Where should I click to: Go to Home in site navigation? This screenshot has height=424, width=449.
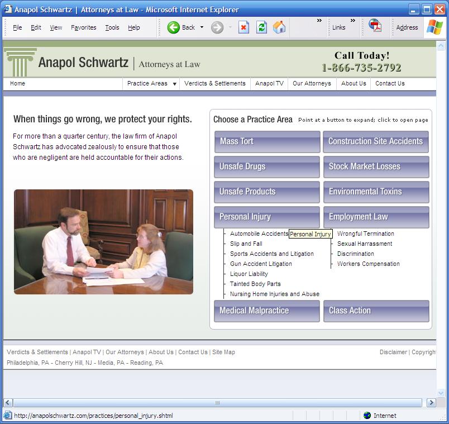click(x=17, y=83)
